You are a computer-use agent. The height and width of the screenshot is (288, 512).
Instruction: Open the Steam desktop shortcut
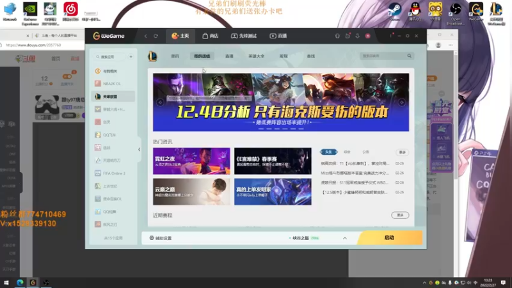(394, 12)
